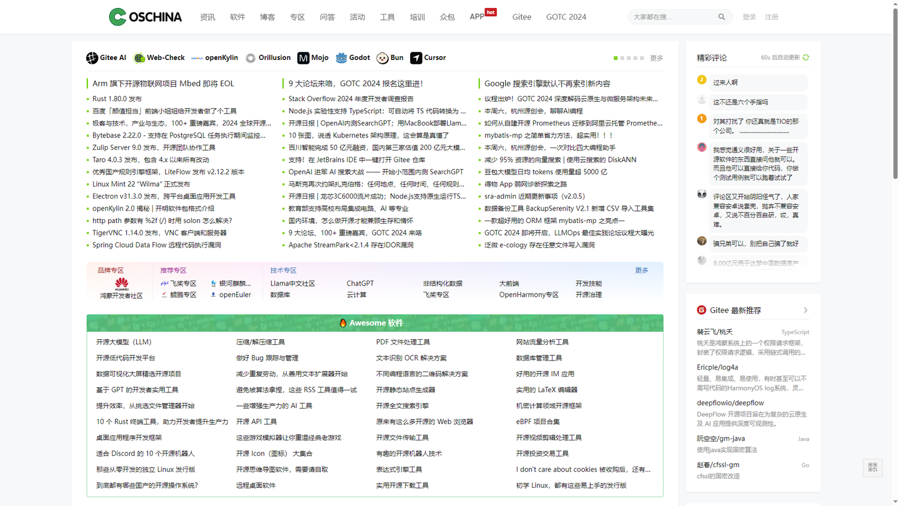Viewport: 899px width, 506px height.
Task: Open the 问答 menu
Action: (x=327, y=17)
